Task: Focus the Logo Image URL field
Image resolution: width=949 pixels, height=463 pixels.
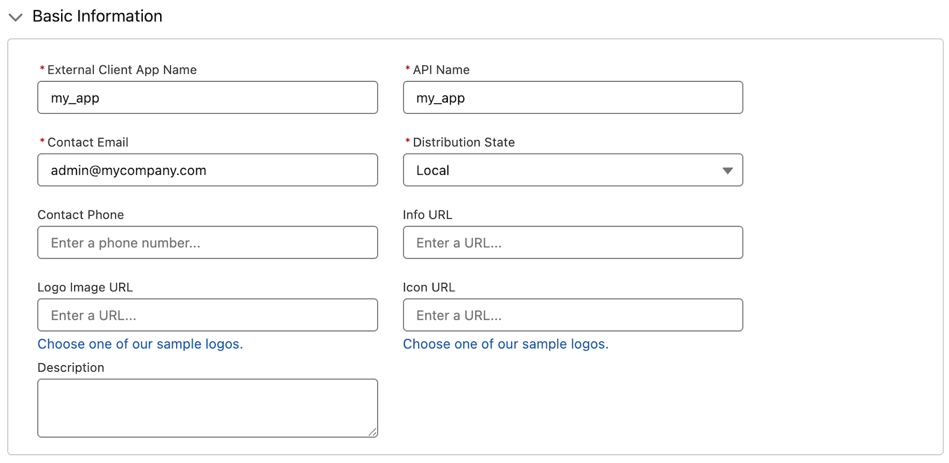Action: point(208,315)
